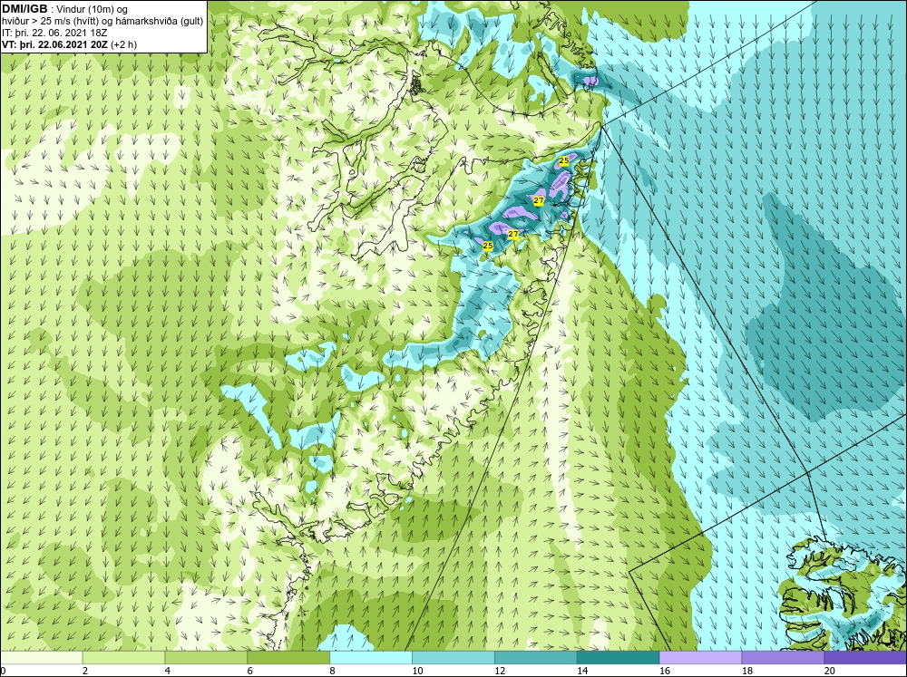Click the 'VT: þri. 22.06.2021 20Z' valid time line

tap(55, 44)
